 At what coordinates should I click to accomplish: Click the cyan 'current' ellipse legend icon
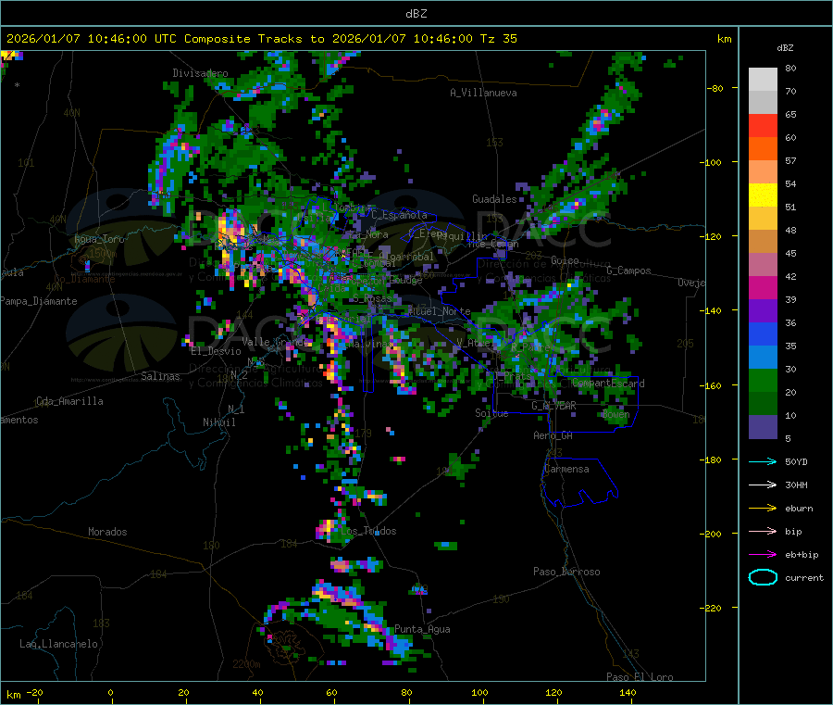[763, 577]
